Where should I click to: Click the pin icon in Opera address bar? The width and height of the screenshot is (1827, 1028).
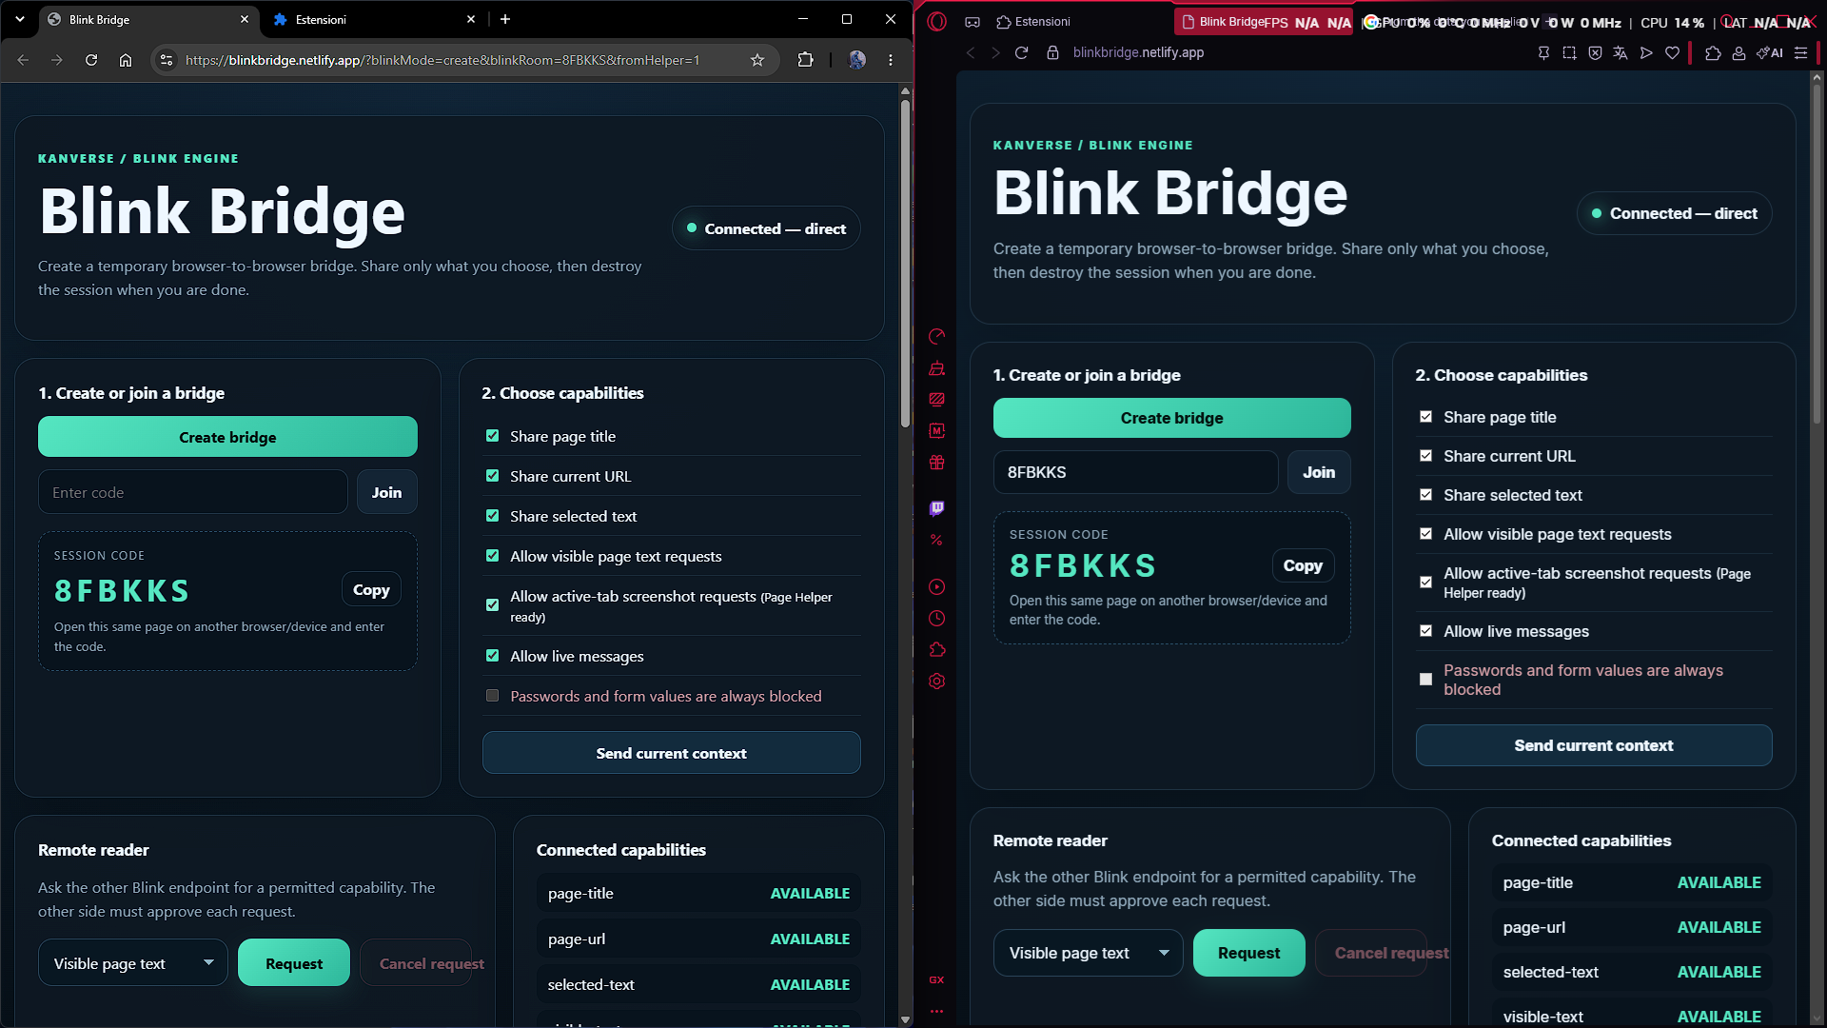click(x=1543, y=53)
